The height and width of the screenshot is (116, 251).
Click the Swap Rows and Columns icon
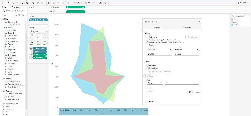(x=49, y=3)
